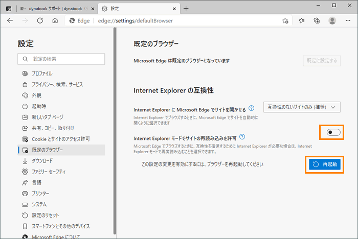Click the forward navigation arrow
This screenshot has width=358, height=239.
[25, 21]
